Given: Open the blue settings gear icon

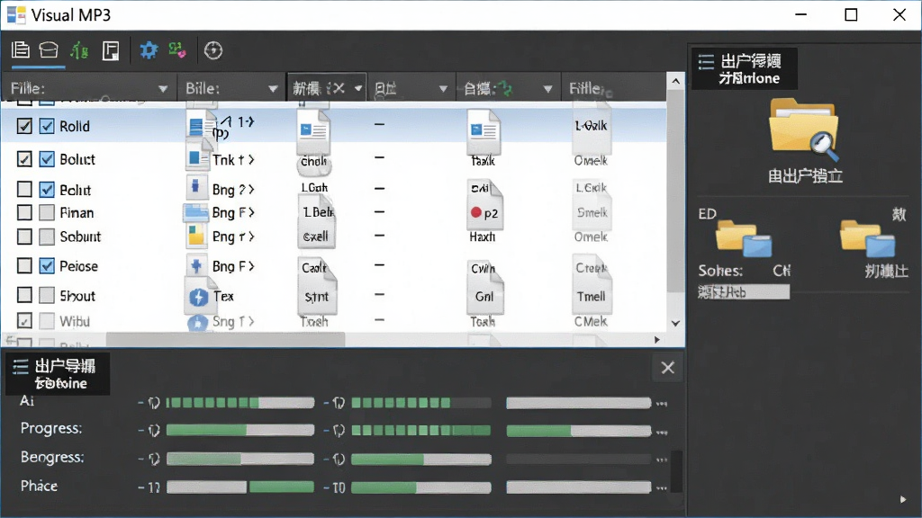Looking at the screenshot, I should click(149, 50).
